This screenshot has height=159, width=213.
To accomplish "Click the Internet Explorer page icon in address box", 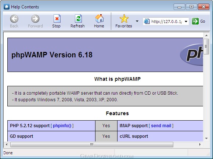I will click(147, 21).
